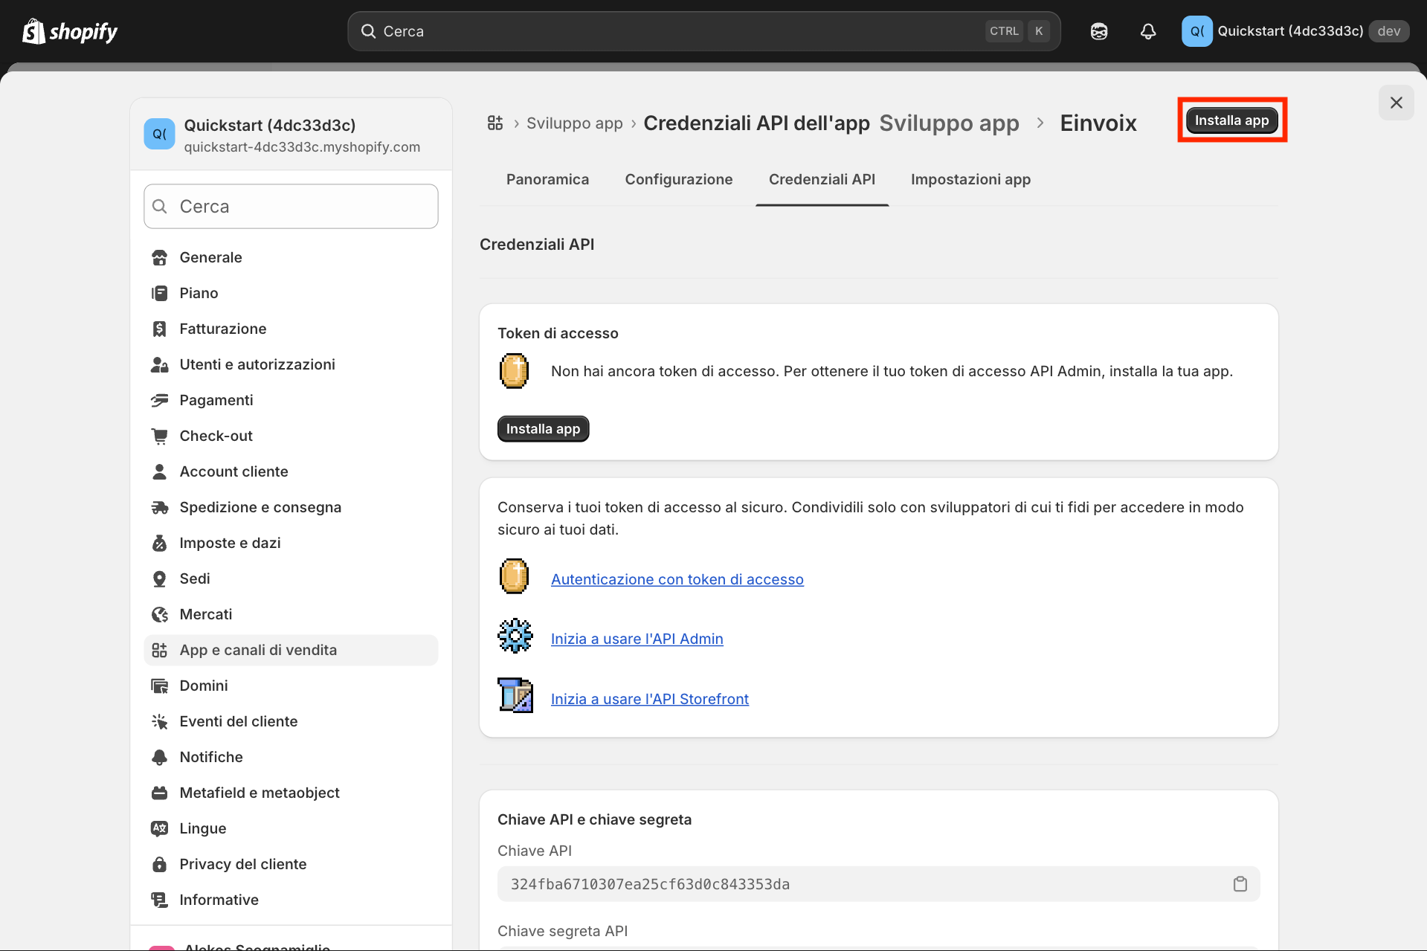This screenshot has width=1427, height=951.
Task: Select the Check-out cart icon
Action: click(159, 435)
